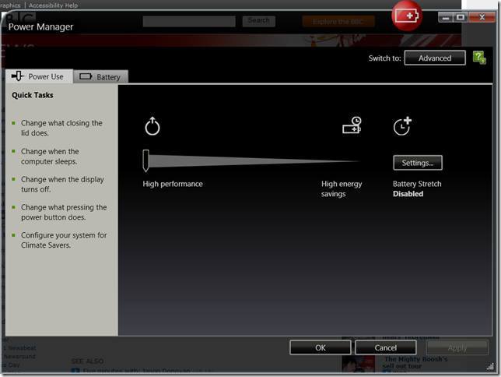Click the 'High performance' label

pyautogui.click(x=173, y=184)
